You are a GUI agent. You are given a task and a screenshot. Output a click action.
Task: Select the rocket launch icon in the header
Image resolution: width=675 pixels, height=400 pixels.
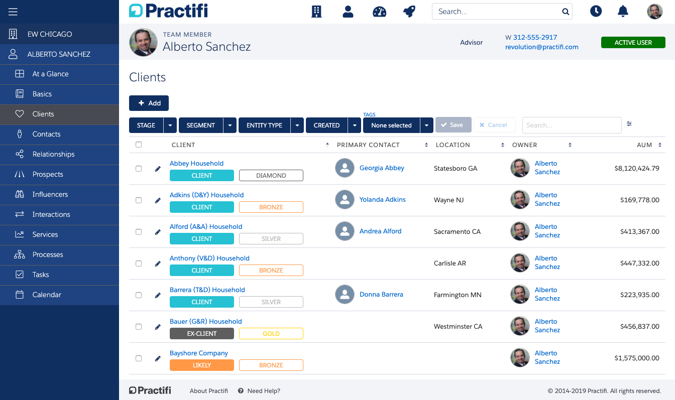pyautogui.click(x=409, y=11)
